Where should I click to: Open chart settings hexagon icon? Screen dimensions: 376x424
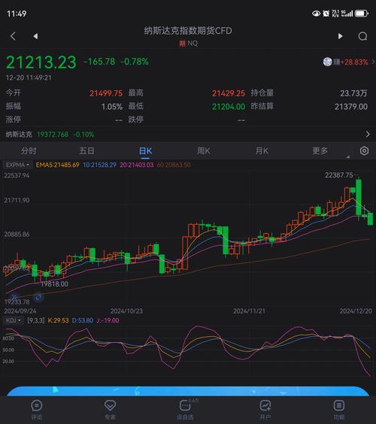(x=364, y=150)
